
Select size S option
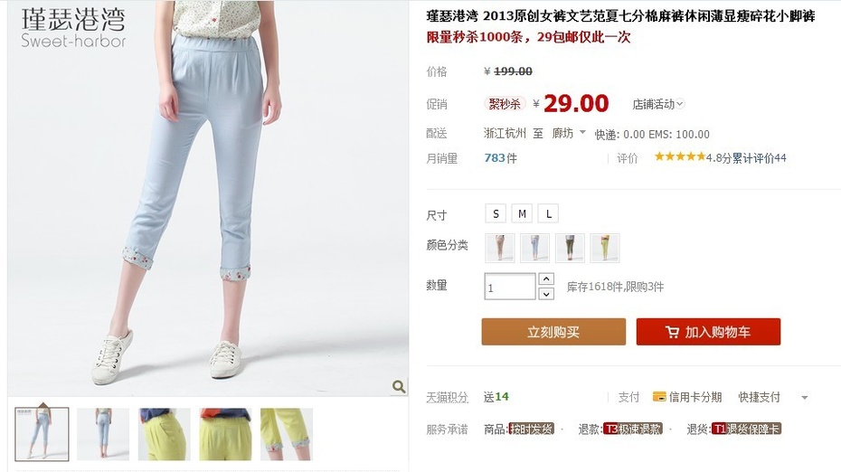tap(496, 213)
